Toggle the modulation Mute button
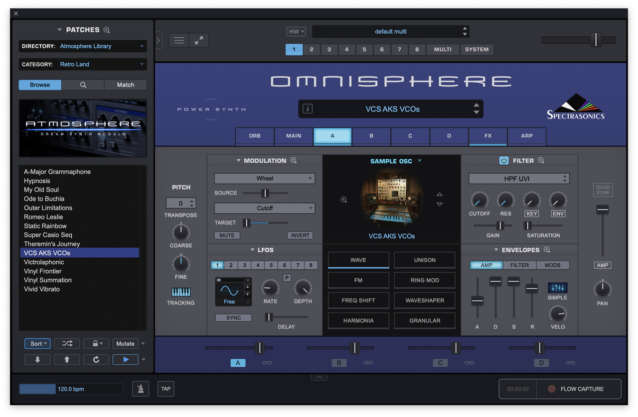This screenshot has width=638, height=417. click(x=227, y=235)
